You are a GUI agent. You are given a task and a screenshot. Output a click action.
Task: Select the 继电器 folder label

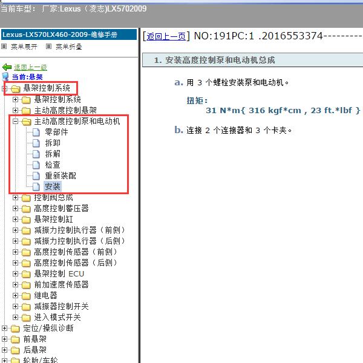pos(45,295)
